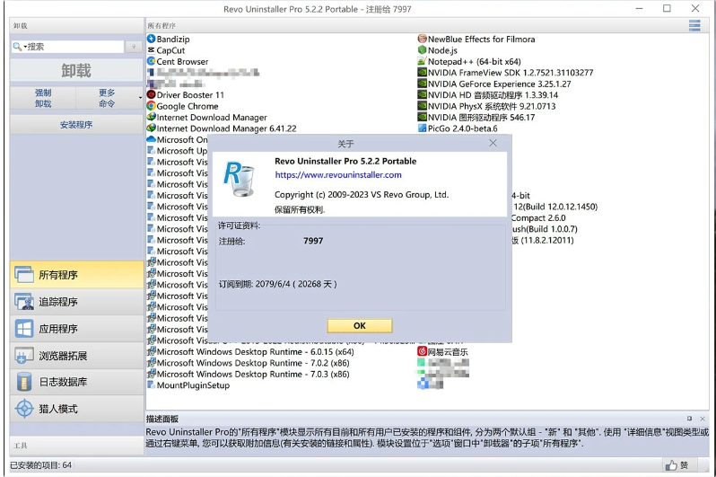Close the 关于 dialog with X
The height and width of the screenshot is (477, 716).
tap(493, 143)
